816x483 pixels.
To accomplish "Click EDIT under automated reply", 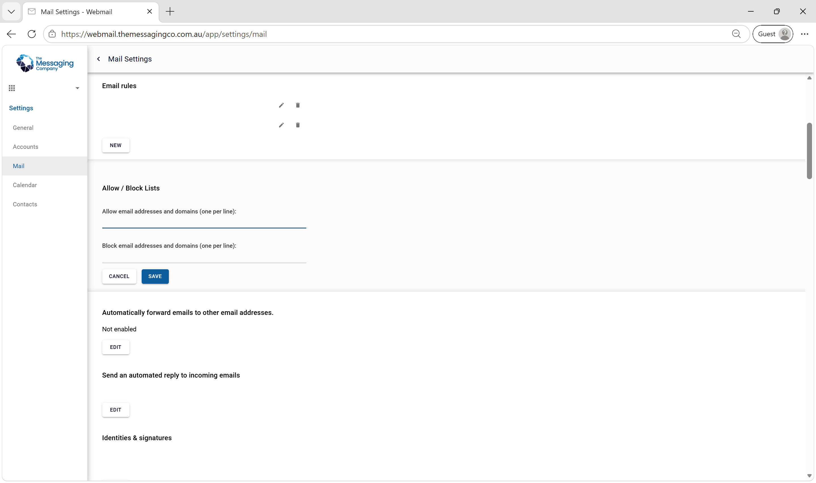I will coord(116,410).
